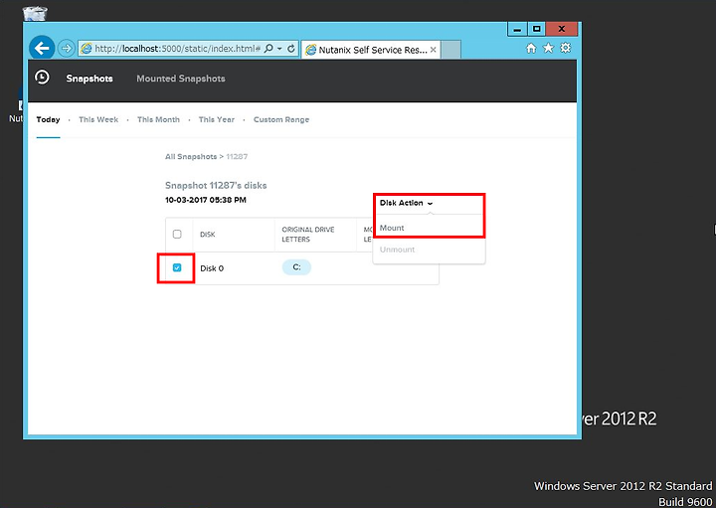Viewport: 716px width, 508px height.
Task: Close the Nutanix Self Service tab
Action: (x=433, y=50)
